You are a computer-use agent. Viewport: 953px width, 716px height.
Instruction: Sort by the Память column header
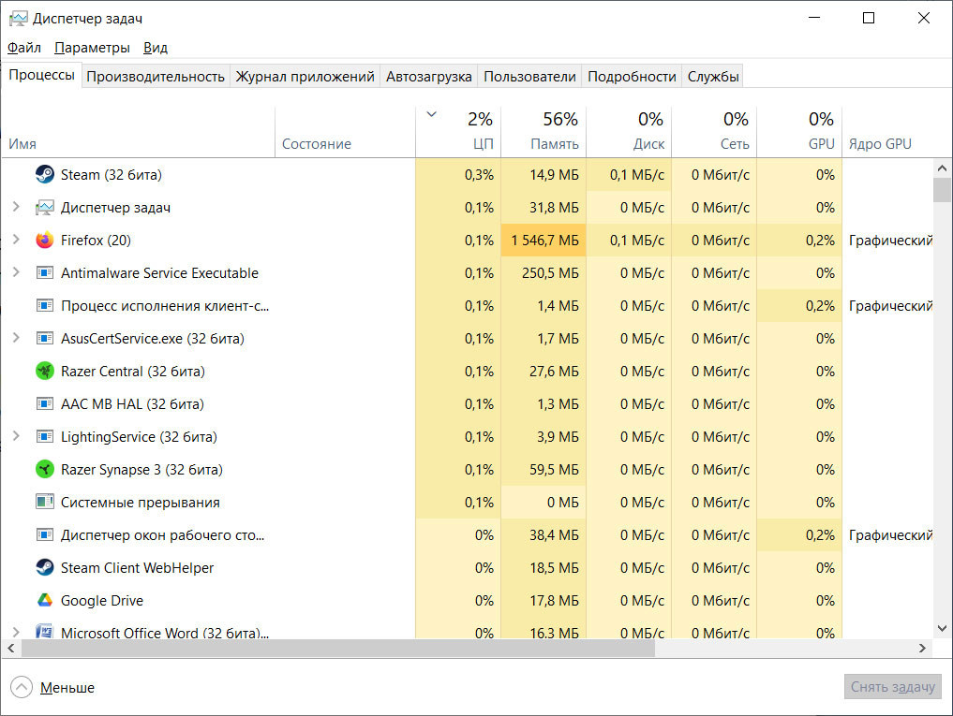pyautogui.click(x=544, y=132)
